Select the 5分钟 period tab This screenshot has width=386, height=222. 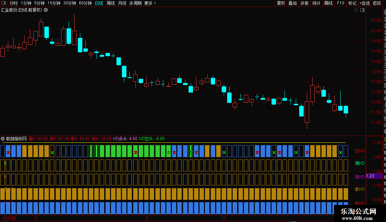[39, 3]
